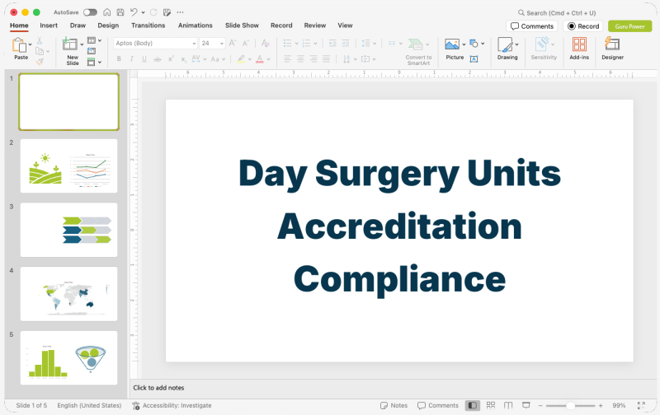The width and height of the screenshot is (660, 415).
Task: Switch to Slide Sorter view
Action: tap(491, 405)
